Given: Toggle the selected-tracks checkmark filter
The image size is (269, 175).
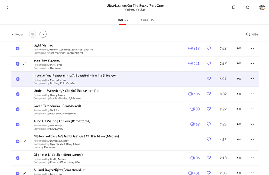Looking at the screenshot, I should click(x=43, y=34).
